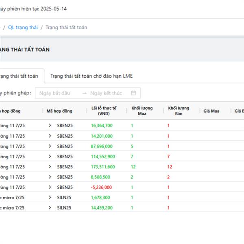244x244 pixels.
Task: Click buy volume 5 cell
Action: [x=132, y=146]
